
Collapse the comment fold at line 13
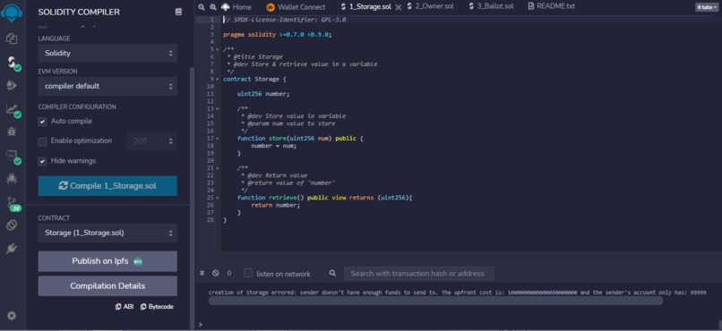click(x=218, y=109)
